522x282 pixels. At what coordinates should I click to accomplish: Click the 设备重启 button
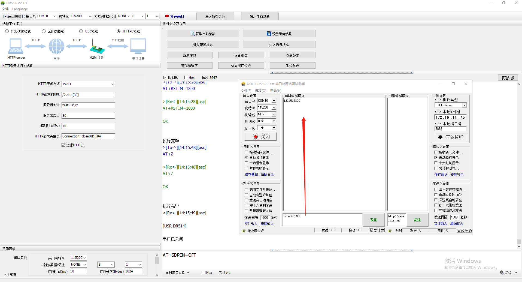[241, 55]
